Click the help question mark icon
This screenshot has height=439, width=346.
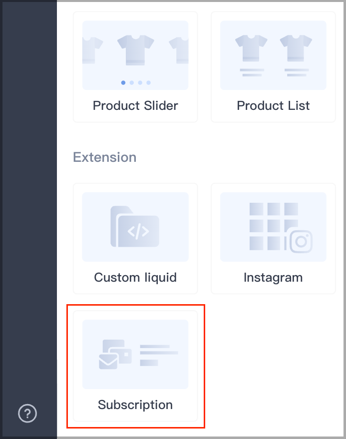pos(27,413)
